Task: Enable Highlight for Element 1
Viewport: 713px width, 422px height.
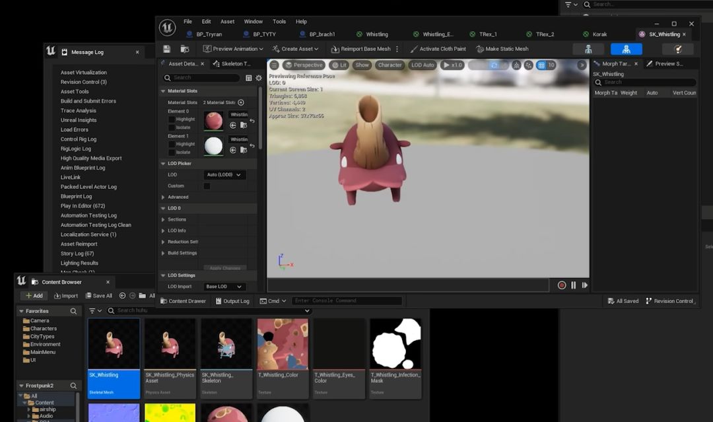Action: tap(172, 144)
